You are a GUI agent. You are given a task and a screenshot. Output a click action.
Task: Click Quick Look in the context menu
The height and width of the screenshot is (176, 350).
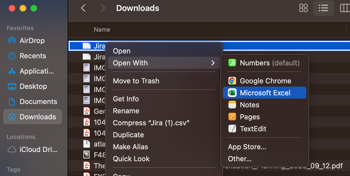point(131,159)
